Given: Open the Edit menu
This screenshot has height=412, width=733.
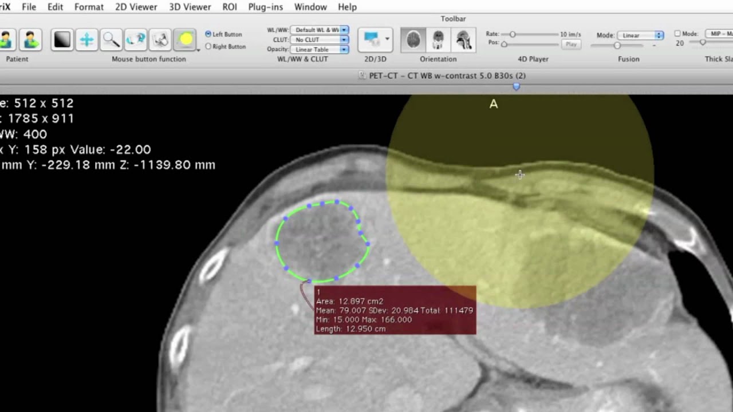Looking at the screenshot, I should pos(56,7).
